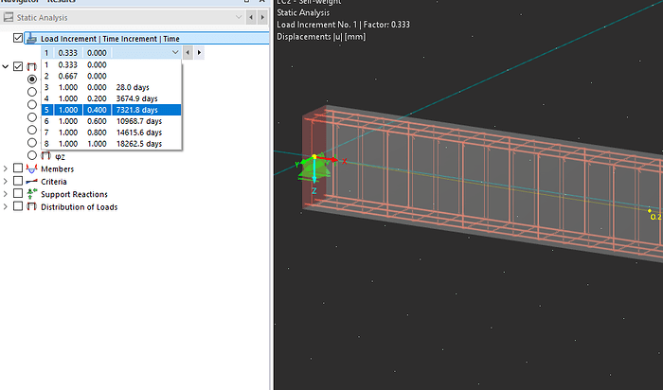Click the Criteria label
The image size is (663, 390).
coord(54,182)
